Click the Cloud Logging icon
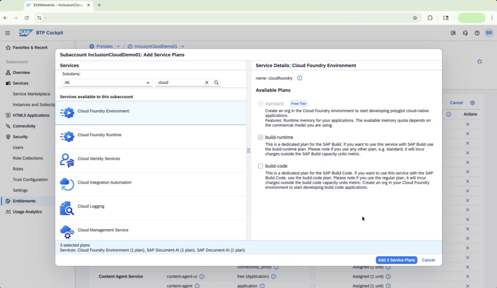This screenshot has width=497, height=288. click(67, 208)
